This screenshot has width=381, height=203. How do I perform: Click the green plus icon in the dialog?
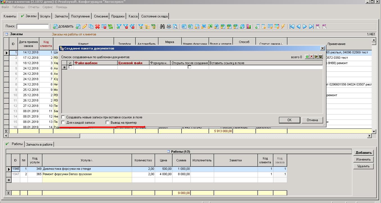[x=307, y=57]
